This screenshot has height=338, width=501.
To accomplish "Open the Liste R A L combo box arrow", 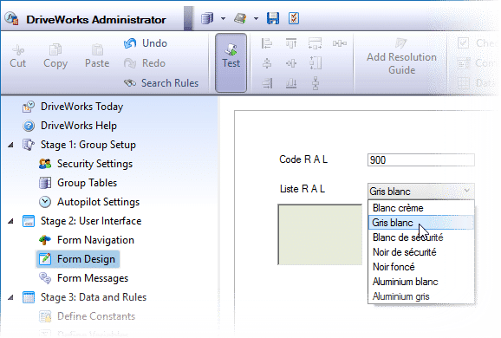I will pos(467,191).
